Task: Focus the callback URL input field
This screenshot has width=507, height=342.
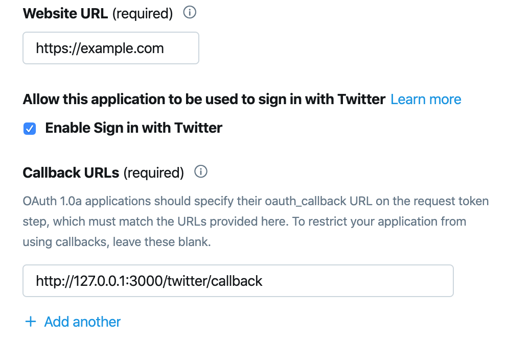Action: pos(238,281)
